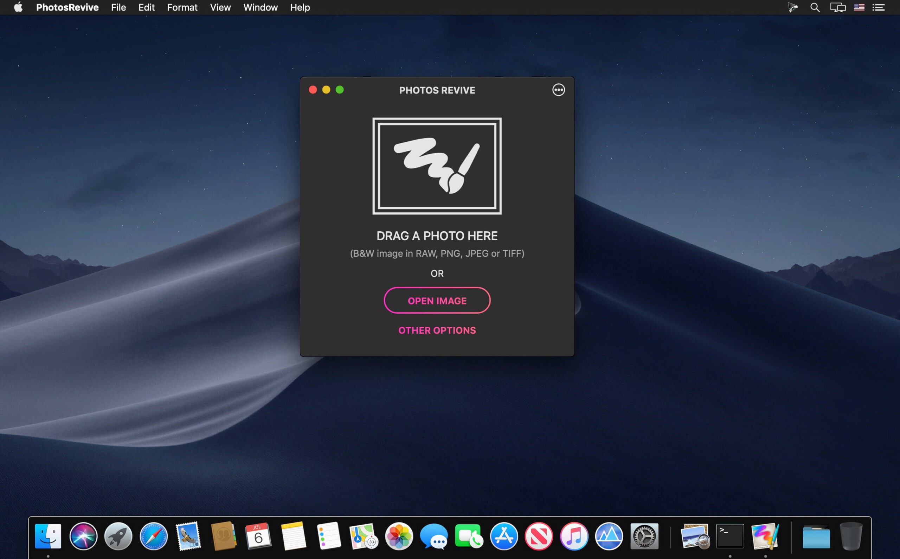
Task: Open Launchpad from the Dock
Action: (x=118, y=536)
